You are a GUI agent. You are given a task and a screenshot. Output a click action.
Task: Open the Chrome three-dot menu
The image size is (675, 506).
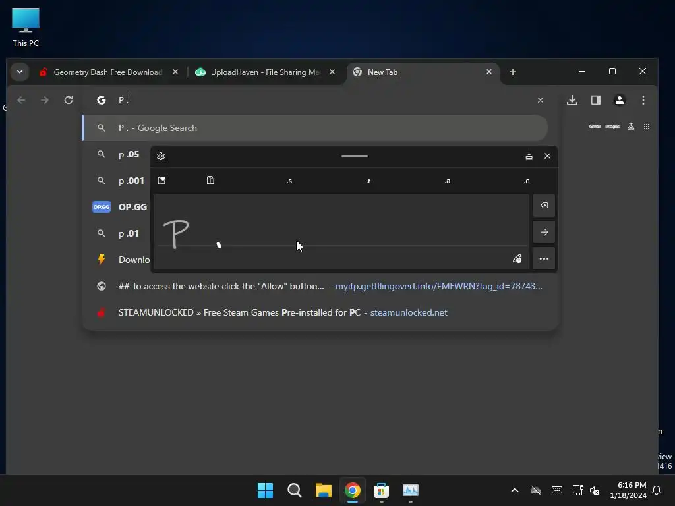(643, 100)
